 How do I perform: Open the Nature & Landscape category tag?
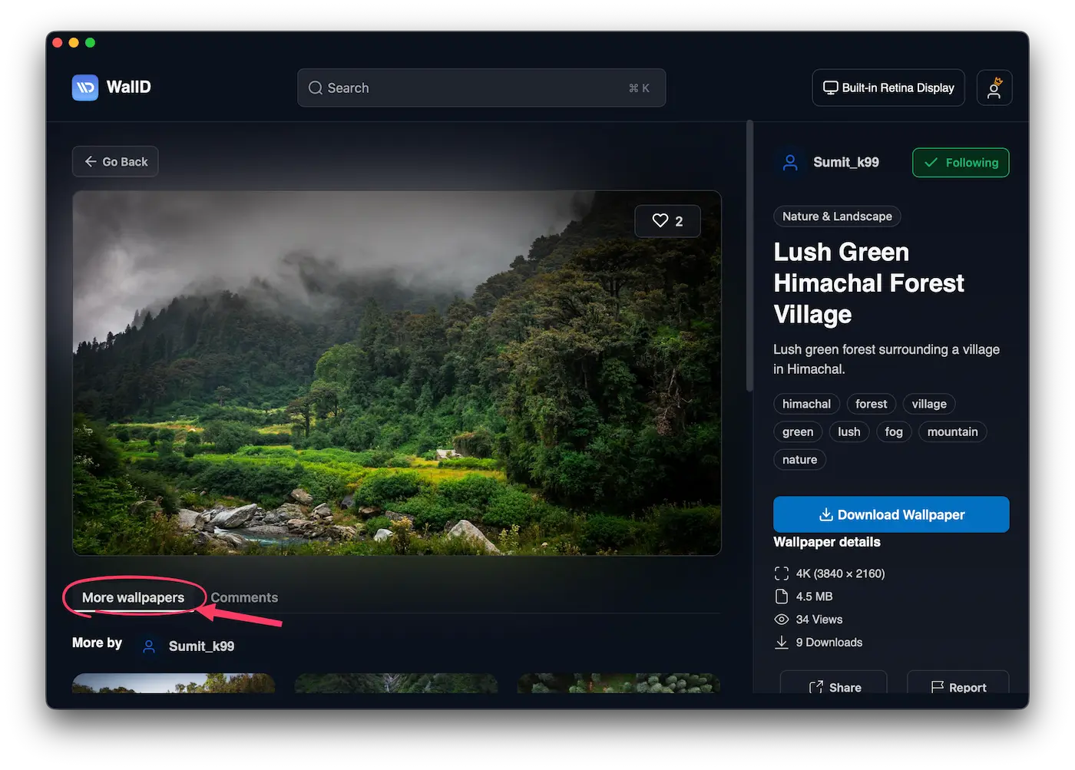[836, 216]
